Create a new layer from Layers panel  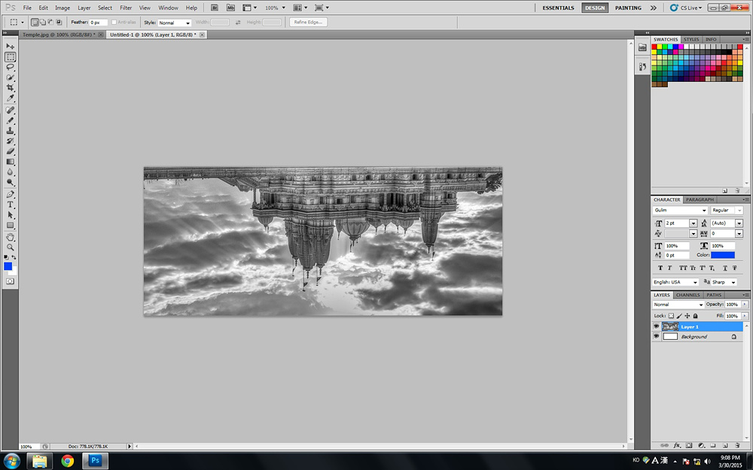(724, 445)
